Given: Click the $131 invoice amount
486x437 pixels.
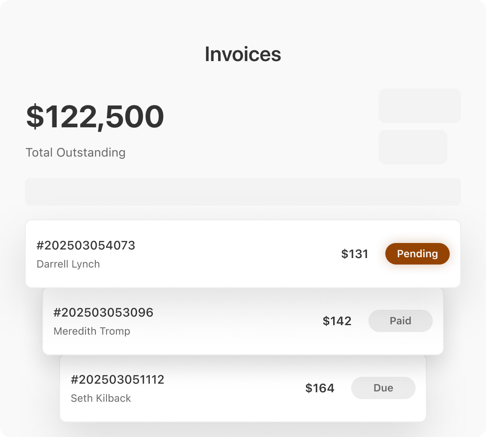Looking at the screenshot, I should [x=355, y=254].
